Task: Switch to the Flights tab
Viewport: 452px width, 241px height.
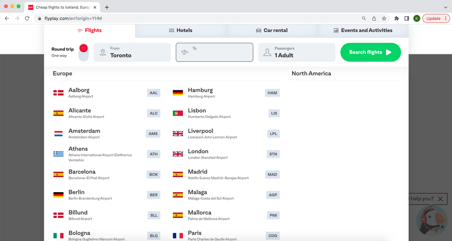Action: click(x=89, y=30)
